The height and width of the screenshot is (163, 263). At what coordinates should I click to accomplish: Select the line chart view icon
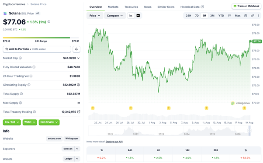[x=131, y=16]
